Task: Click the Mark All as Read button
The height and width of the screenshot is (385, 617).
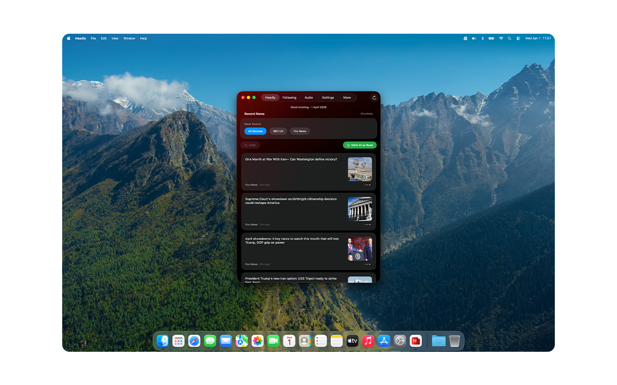Action: (x=360, y=145)
